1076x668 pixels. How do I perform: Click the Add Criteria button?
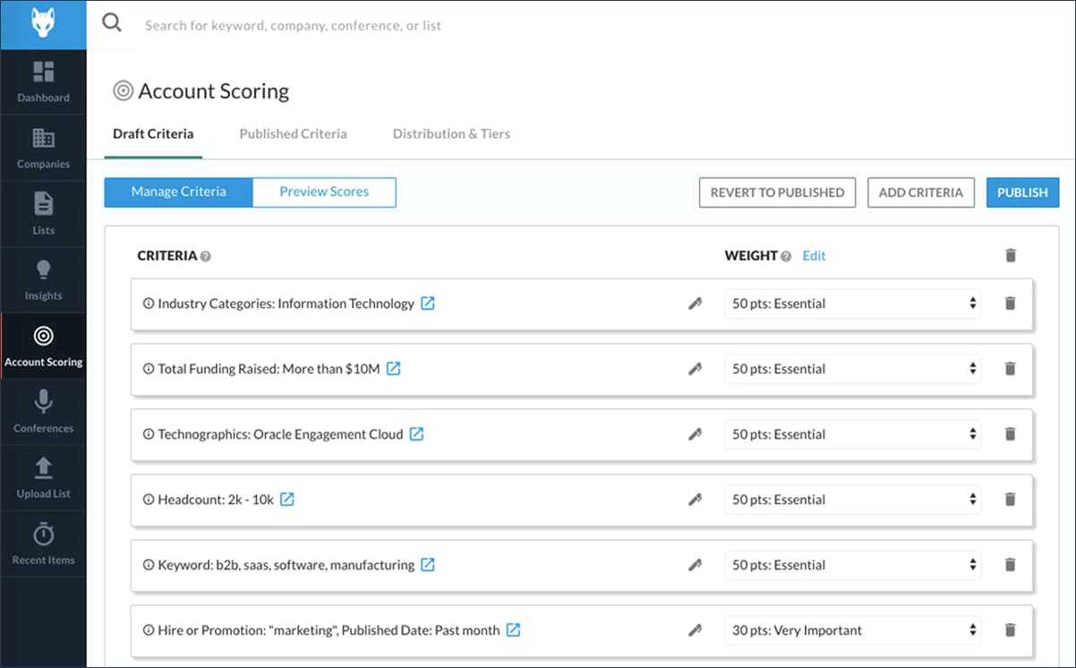(920, 193)
